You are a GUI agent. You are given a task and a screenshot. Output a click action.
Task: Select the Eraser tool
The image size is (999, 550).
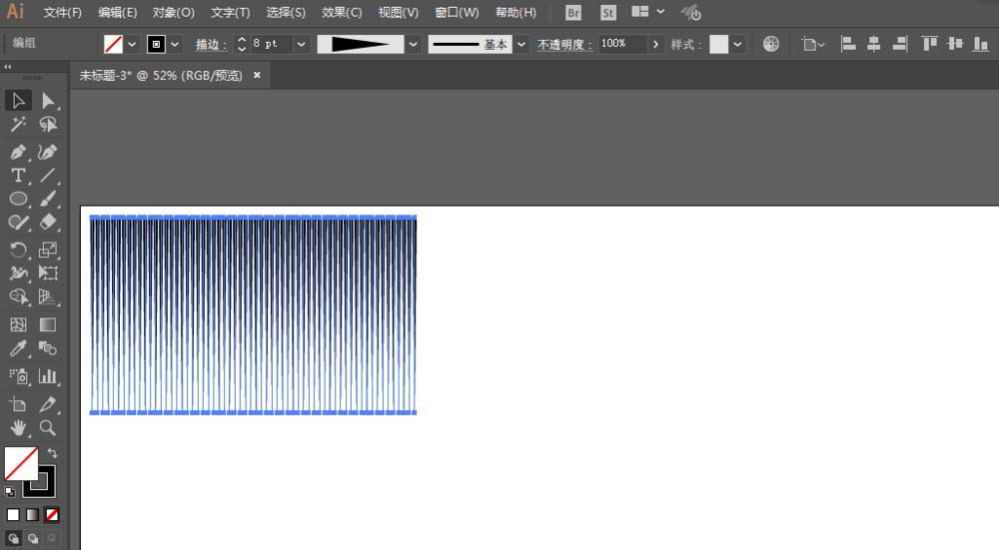point(47,224)
